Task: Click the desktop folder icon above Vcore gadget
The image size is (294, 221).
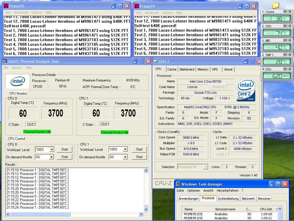Action: point(276,5)
